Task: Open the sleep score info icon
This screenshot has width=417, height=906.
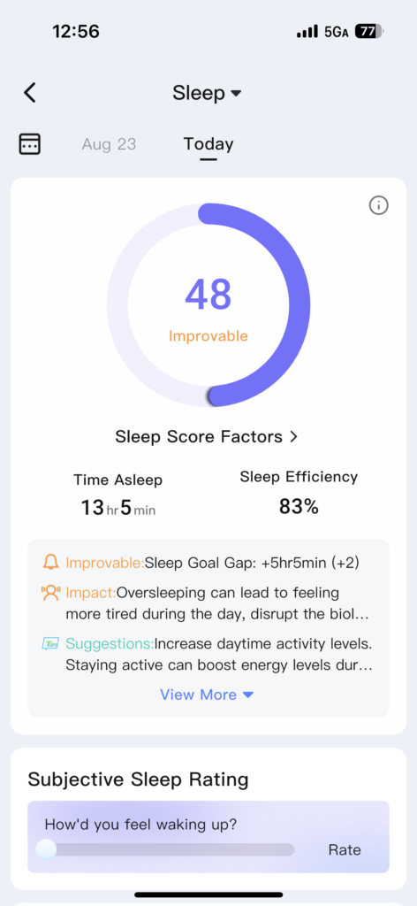Action: click(x=378, y=205)
